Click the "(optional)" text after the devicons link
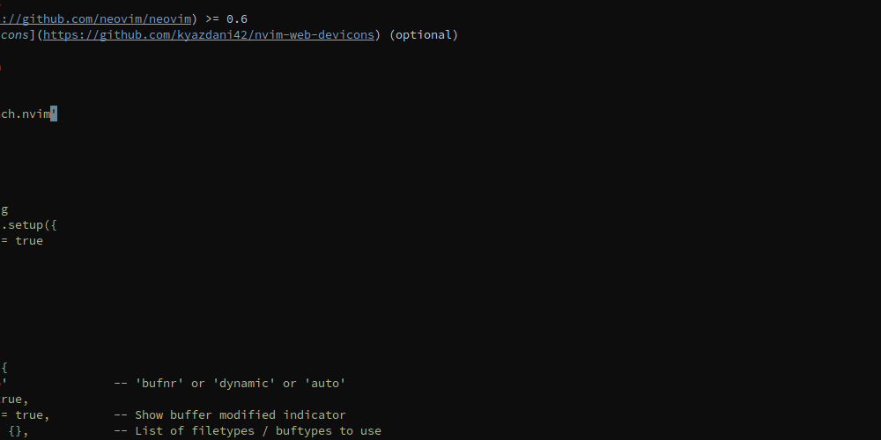The width and height of the screenshot is (881, 440). (424, 35)
